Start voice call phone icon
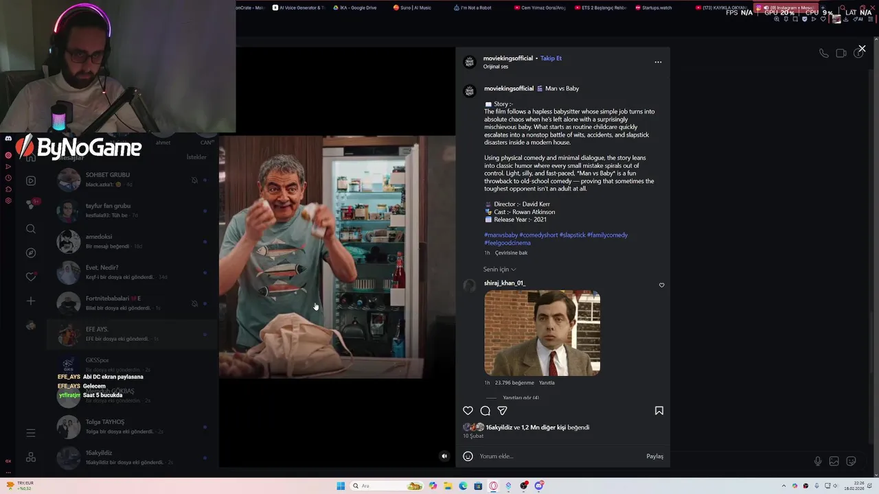Viewport: 879px width, 494px height. coord(823,54)
